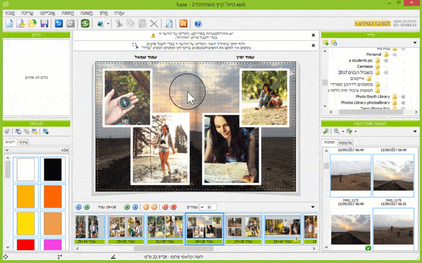422x263 pixels.
Task: Click the green refresh/sync toolbar icon
Action: tap(85, 23)
